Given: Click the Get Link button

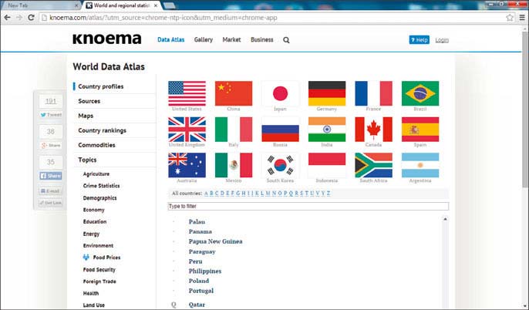Looking at the screenshot, I should coord(51,203).
